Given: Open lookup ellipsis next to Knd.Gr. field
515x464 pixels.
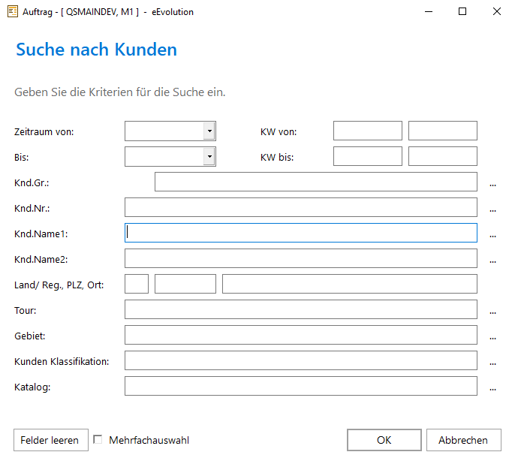Looking at the screenshot, I should (x=492, y=183).
